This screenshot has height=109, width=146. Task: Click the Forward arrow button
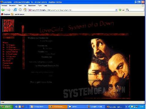[9, 10]
